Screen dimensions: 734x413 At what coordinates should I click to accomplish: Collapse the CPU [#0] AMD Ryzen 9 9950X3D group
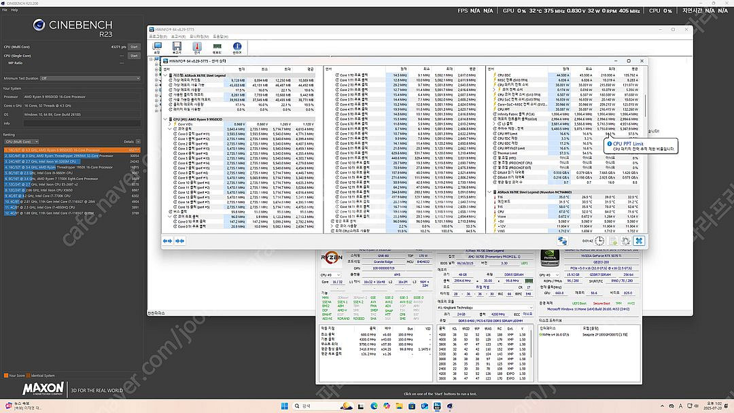click(x=165, y=120)
